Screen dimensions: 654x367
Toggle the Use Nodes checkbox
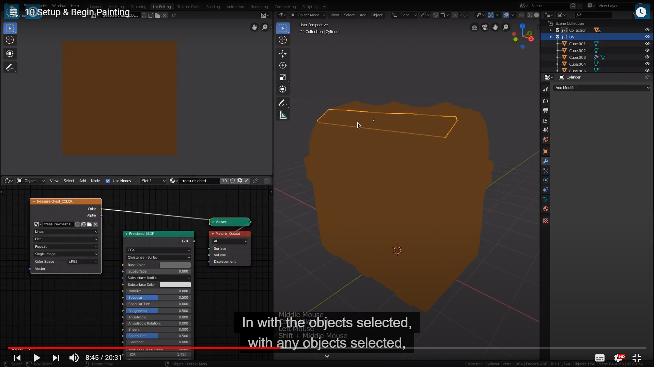(x=108, y=181)
